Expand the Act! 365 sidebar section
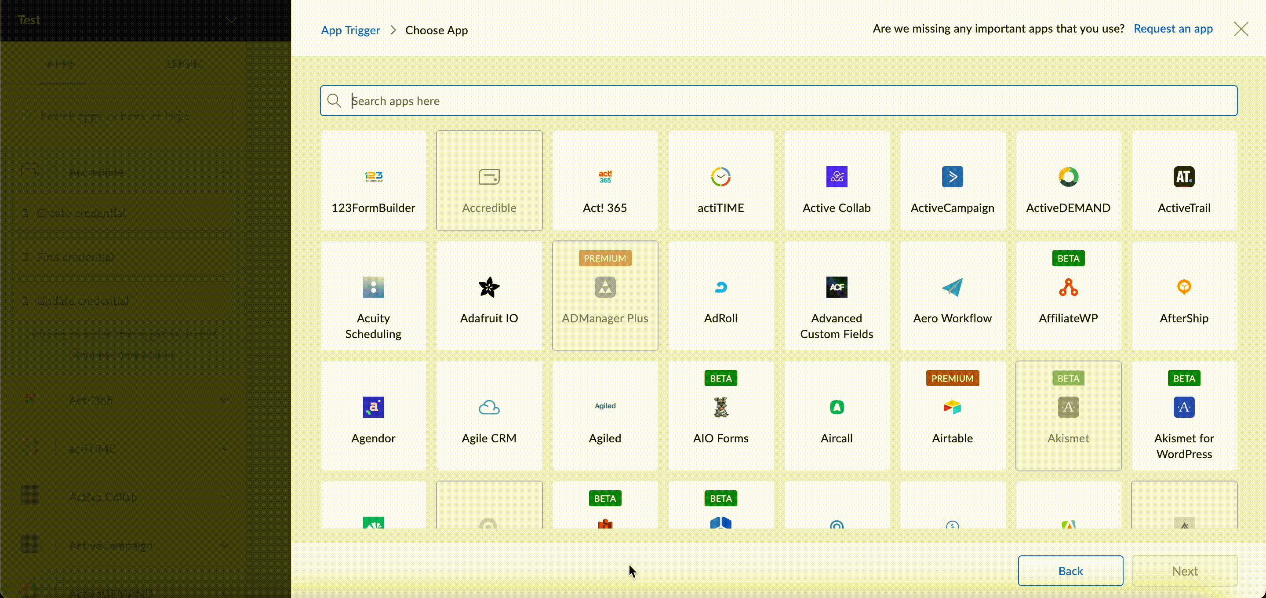Image resolution: width=1266 pixels, height=598 pixels. coord(226,400)
